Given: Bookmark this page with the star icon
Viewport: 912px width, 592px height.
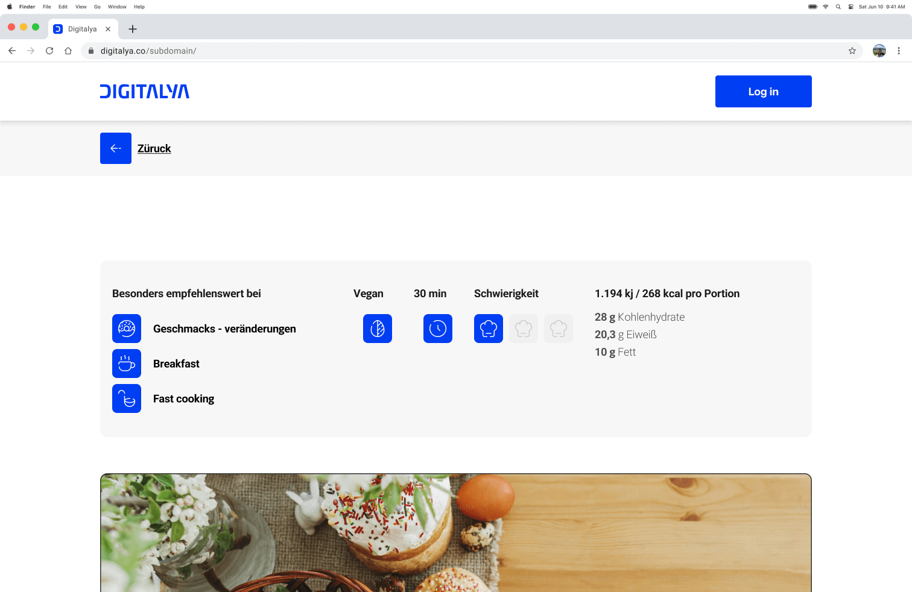Looking at the screenshot, I should tap(852, 51).
